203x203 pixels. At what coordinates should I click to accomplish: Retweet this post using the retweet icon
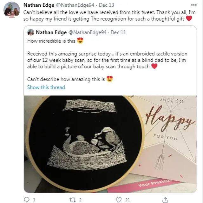point(73,200)
